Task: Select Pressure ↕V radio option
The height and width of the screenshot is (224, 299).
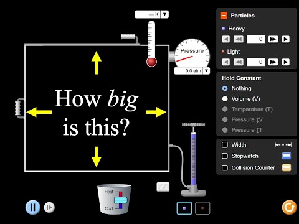Action: point(225,119)
